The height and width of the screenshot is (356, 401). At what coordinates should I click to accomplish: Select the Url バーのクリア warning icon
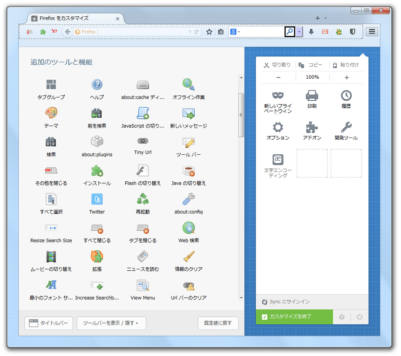click(x=189, y=286)
